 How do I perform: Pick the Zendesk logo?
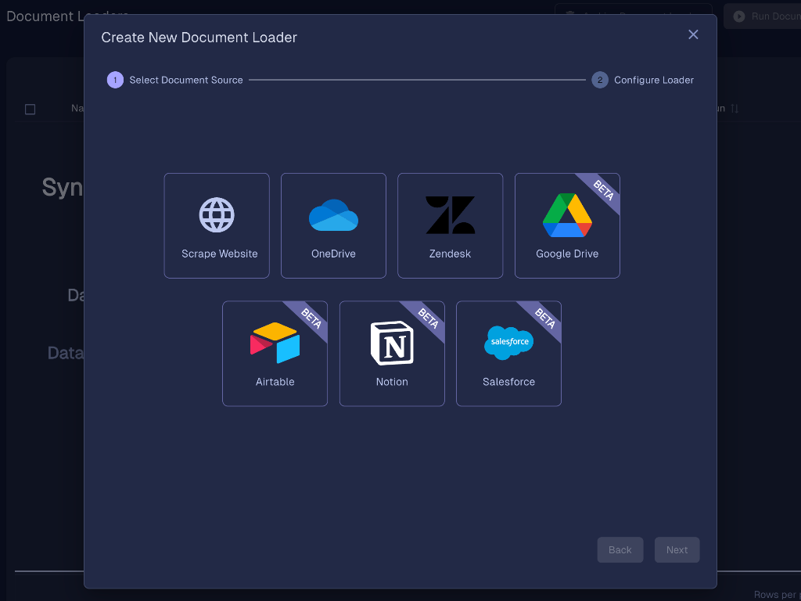450,215
